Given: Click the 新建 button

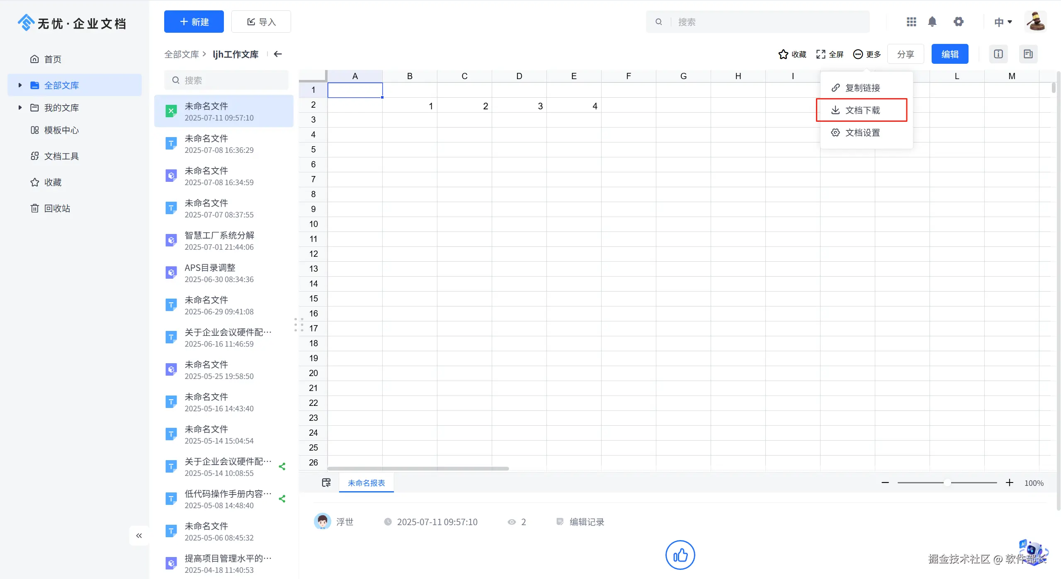Looking at the screenshot, I should click(194, 22).
